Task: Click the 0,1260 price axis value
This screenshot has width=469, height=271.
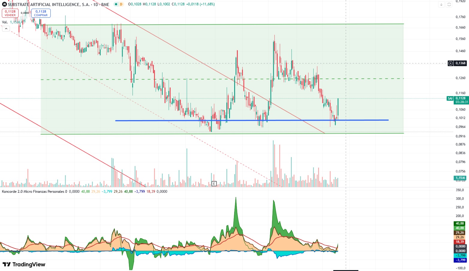Action: tap(461, 78)
